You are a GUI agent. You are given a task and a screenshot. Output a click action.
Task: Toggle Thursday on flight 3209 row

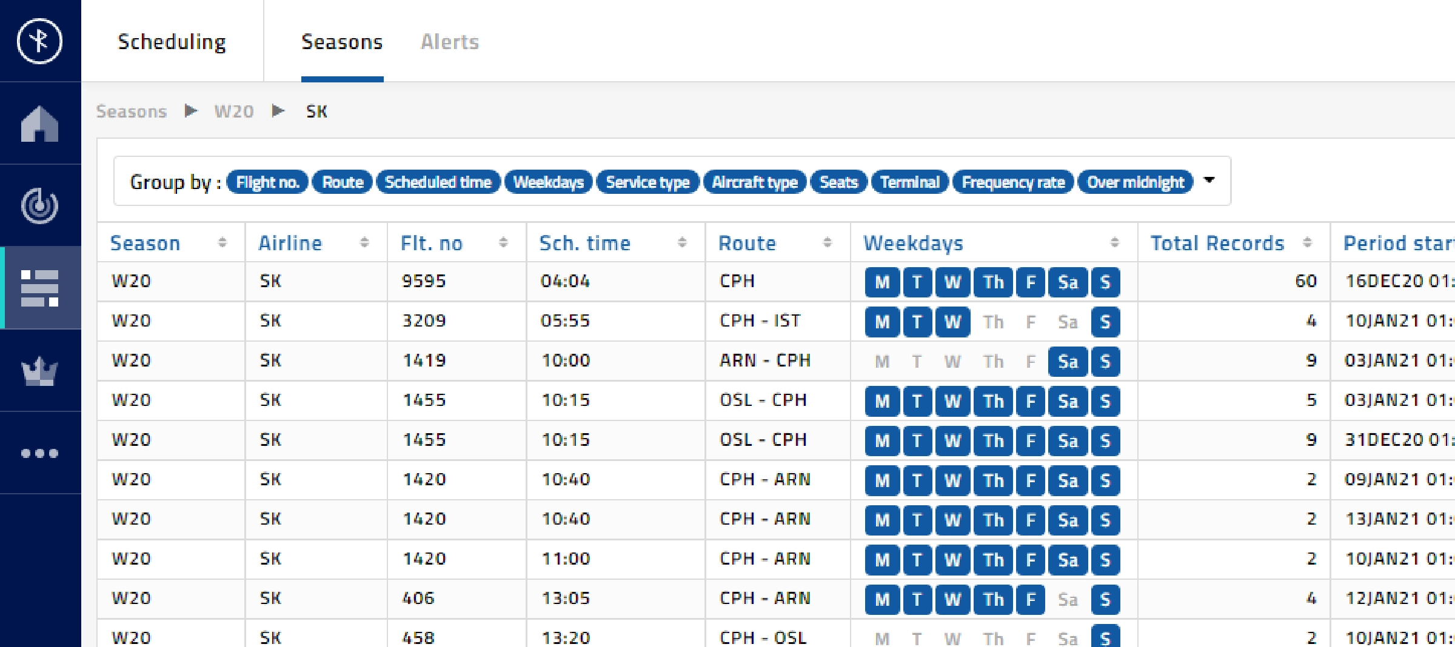point(992,322)
